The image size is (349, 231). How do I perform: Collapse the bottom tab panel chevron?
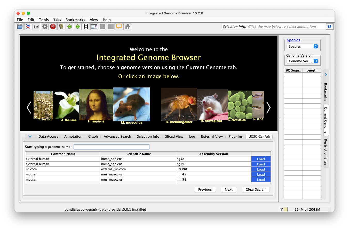(30, 137)
